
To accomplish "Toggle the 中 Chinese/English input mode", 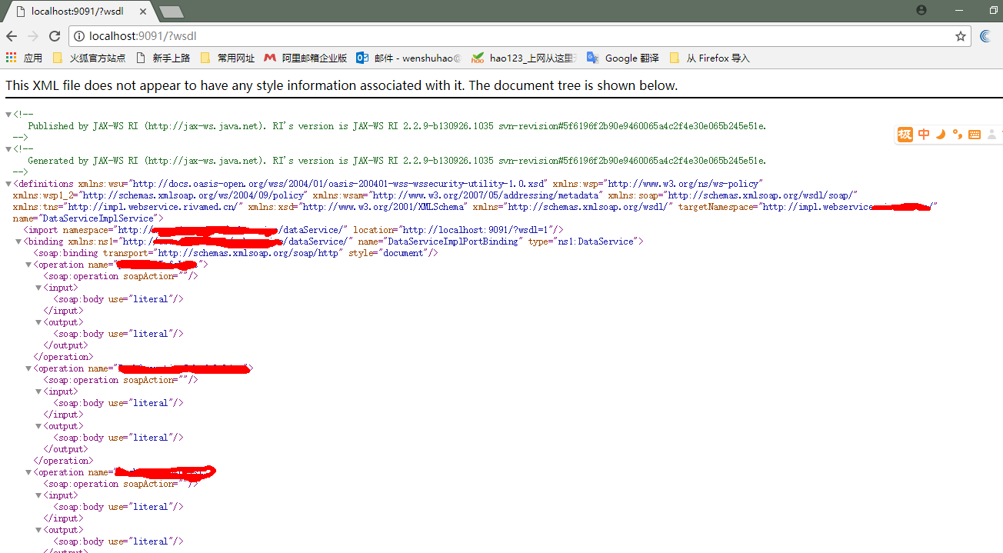I will click(x=924, y=135).
